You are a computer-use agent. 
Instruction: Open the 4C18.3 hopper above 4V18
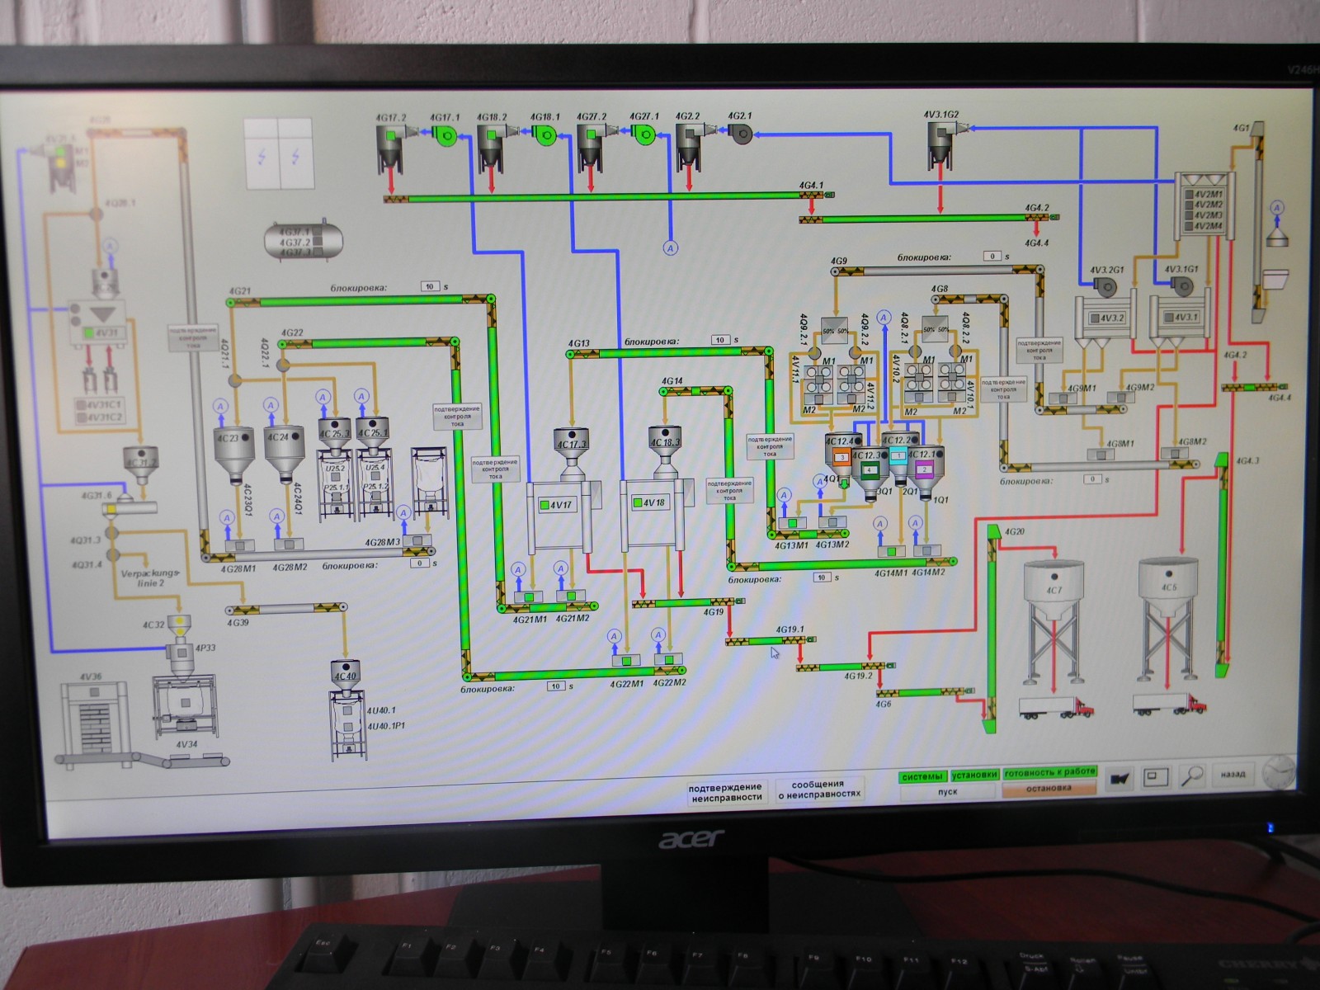coord(666,451)
